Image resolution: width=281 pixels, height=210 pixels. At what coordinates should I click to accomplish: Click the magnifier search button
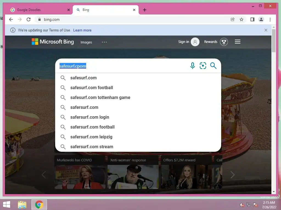tap(213, 66)
